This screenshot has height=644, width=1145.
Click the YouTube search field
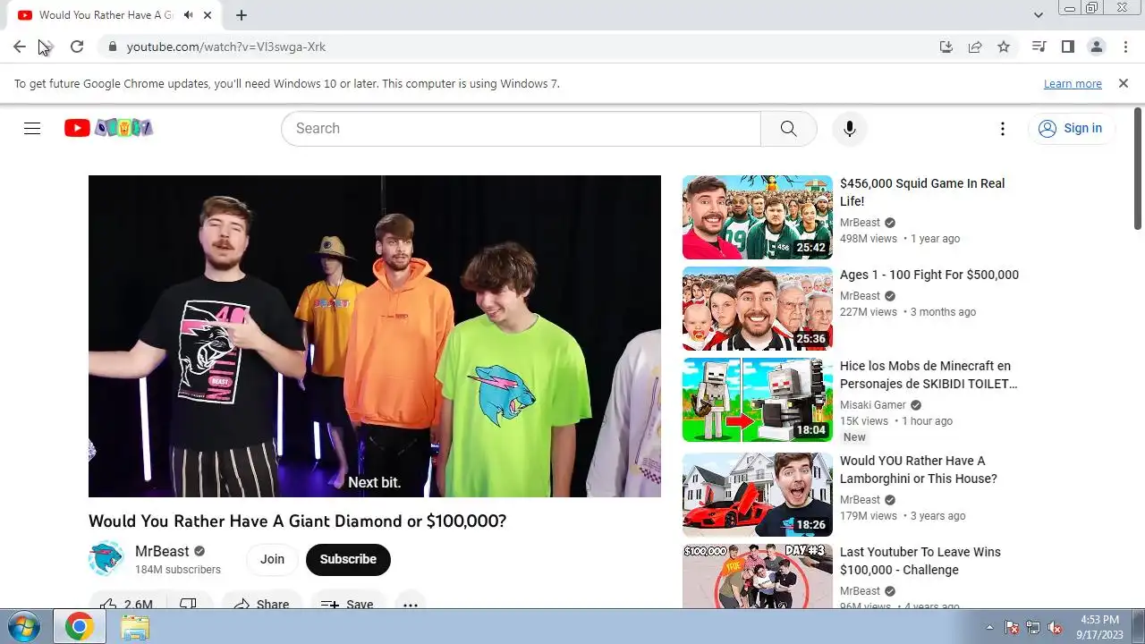tap(521, 128)
